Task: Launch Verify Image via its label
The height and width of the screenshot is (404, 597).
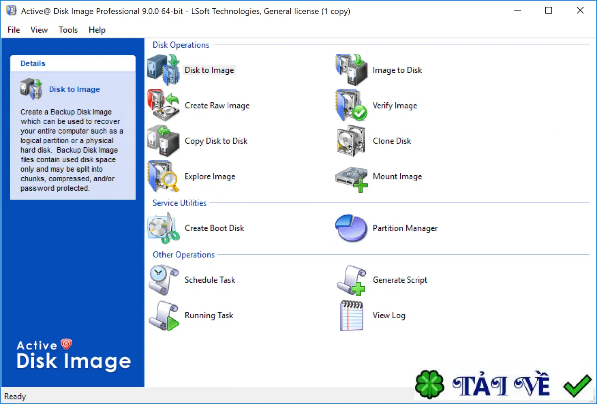Action: (x=395, y=106)
